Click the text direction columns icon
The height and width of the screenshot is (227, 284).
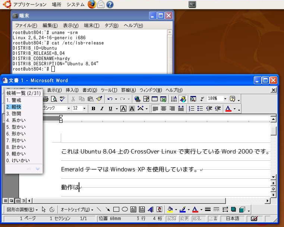174,99
